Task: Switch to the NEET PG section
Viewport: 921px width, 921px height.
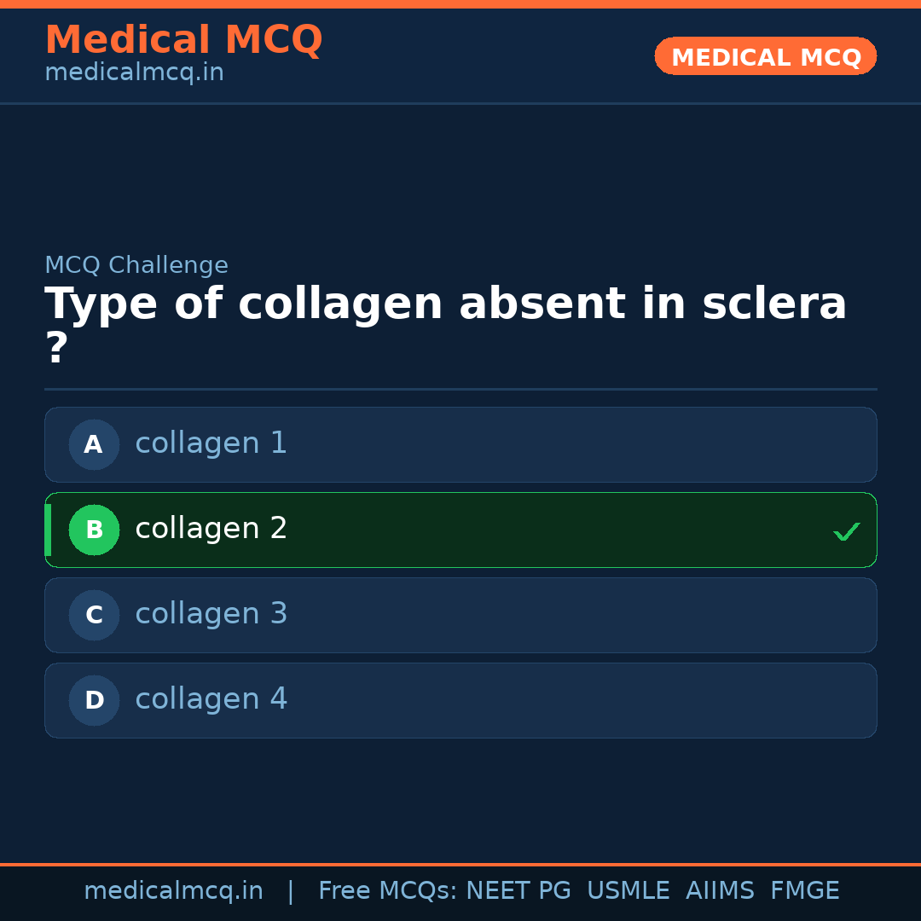Action: (518, 890)
